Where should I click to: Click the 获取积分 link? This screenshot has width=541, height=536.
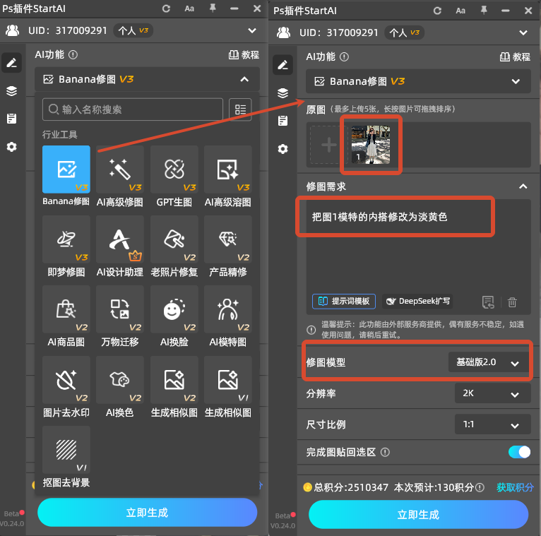[x=515, y=487]
